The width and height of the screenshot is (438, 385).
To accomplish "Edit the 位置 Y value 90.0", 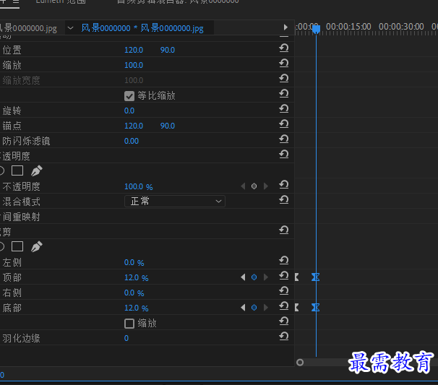I will pos(168,50).
